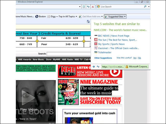This screenshot has width=166, height=124.
Task: Open Sky Sports | Sports News suggestion
Action: click(111, 44)
